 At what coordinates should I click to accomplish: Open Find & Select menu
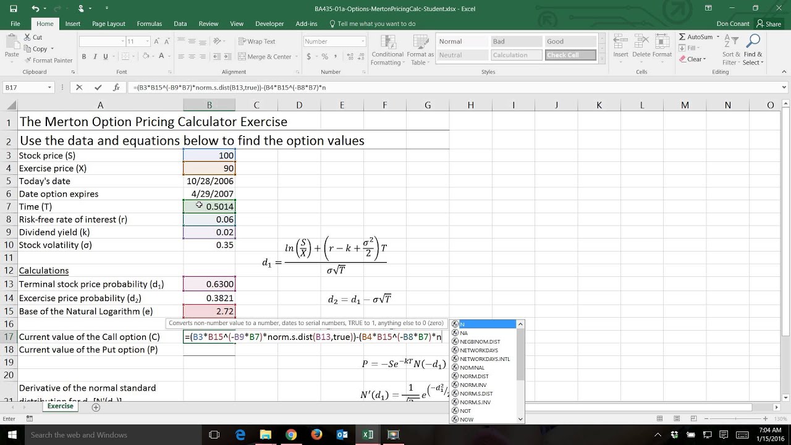click(753, 50)
